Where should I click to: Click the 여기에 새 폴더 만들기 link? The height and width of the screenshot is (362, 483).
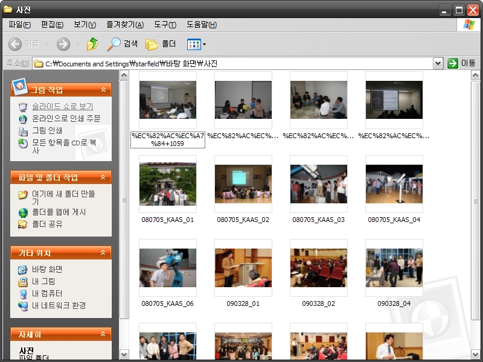63,198
